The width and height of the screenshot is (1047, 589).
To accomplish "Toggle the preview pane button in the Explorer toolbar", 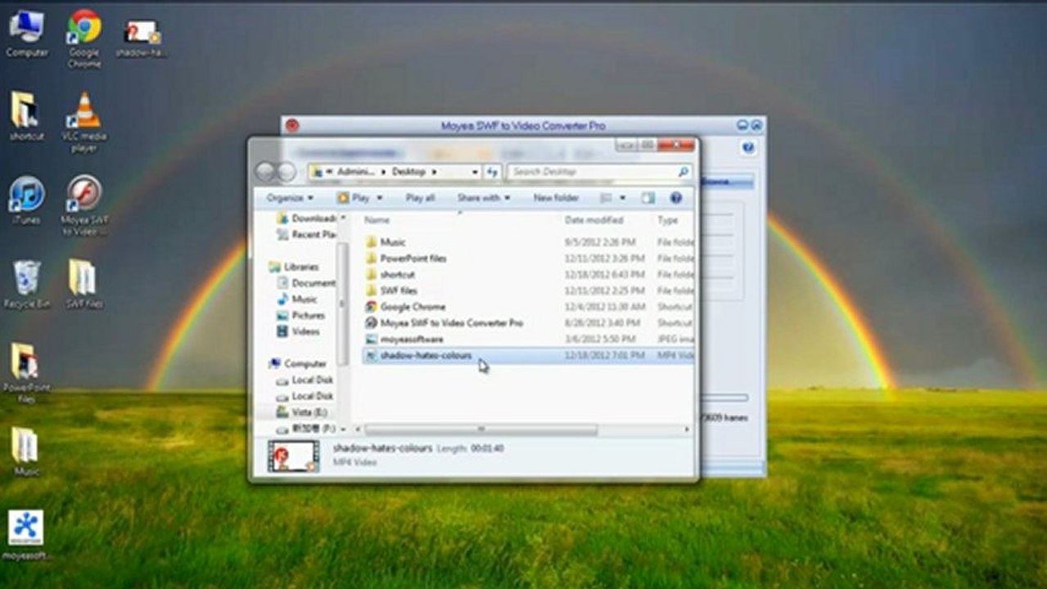I will [648, 198].
